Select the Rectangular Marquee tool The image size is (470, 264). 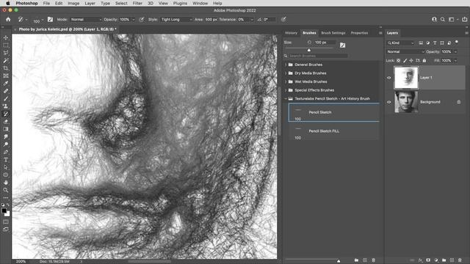pyautogui.click(x=6, y=45)
